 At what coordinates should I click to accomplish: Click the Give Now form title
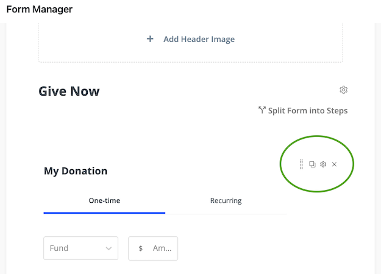[69, 91]
